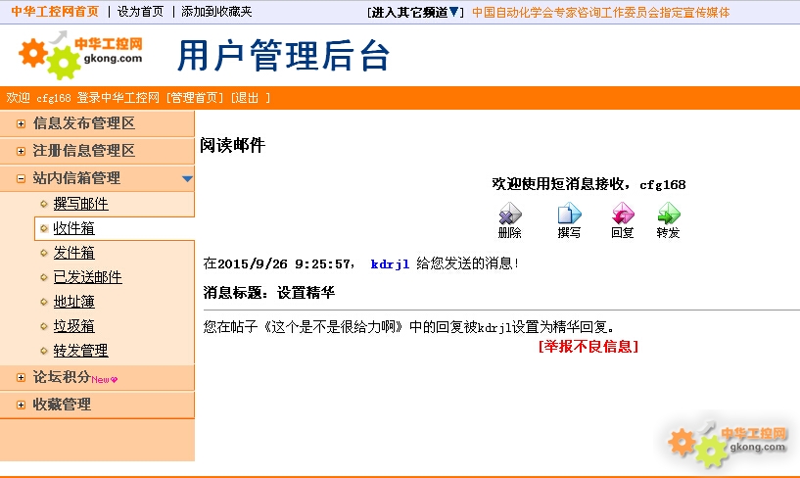Viewport: 800px width, 478px height.
Task: Click bullet icon beside 转发管理
Action: tap(44, 351)
